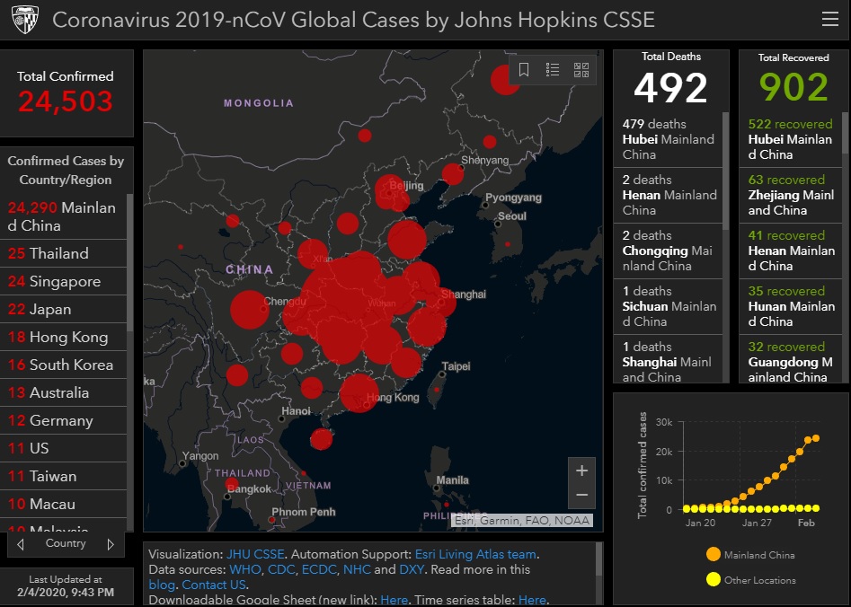Select Thailand in the country list

pos(63,253)
